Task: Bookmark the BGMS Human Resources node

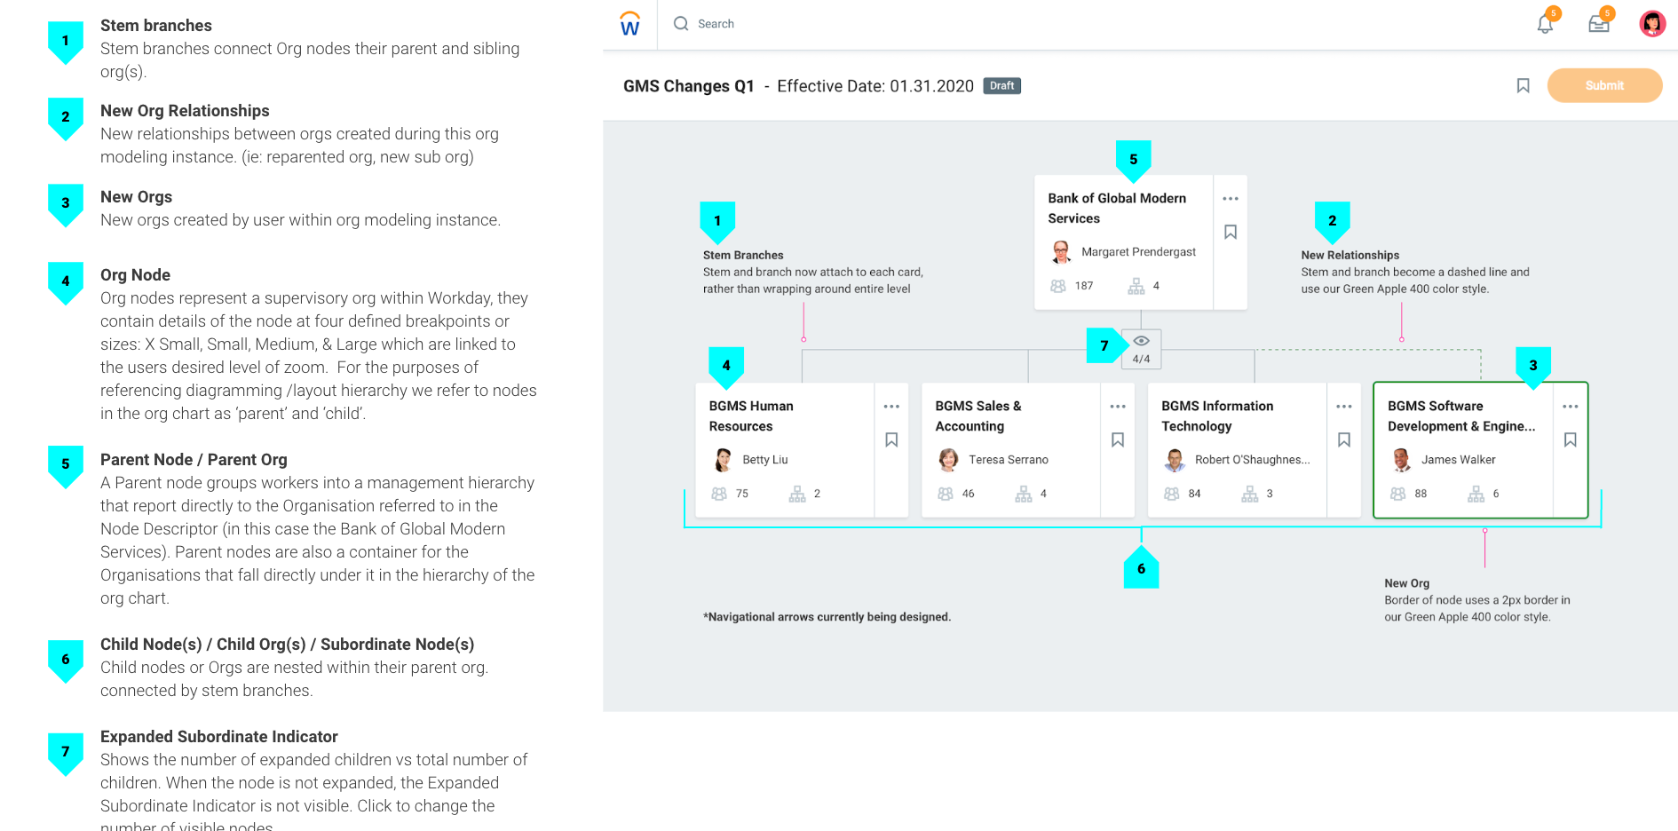Action: [891, 439]
